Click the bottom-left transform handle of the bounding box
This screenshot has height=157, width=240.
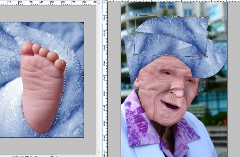click(134, 54)
